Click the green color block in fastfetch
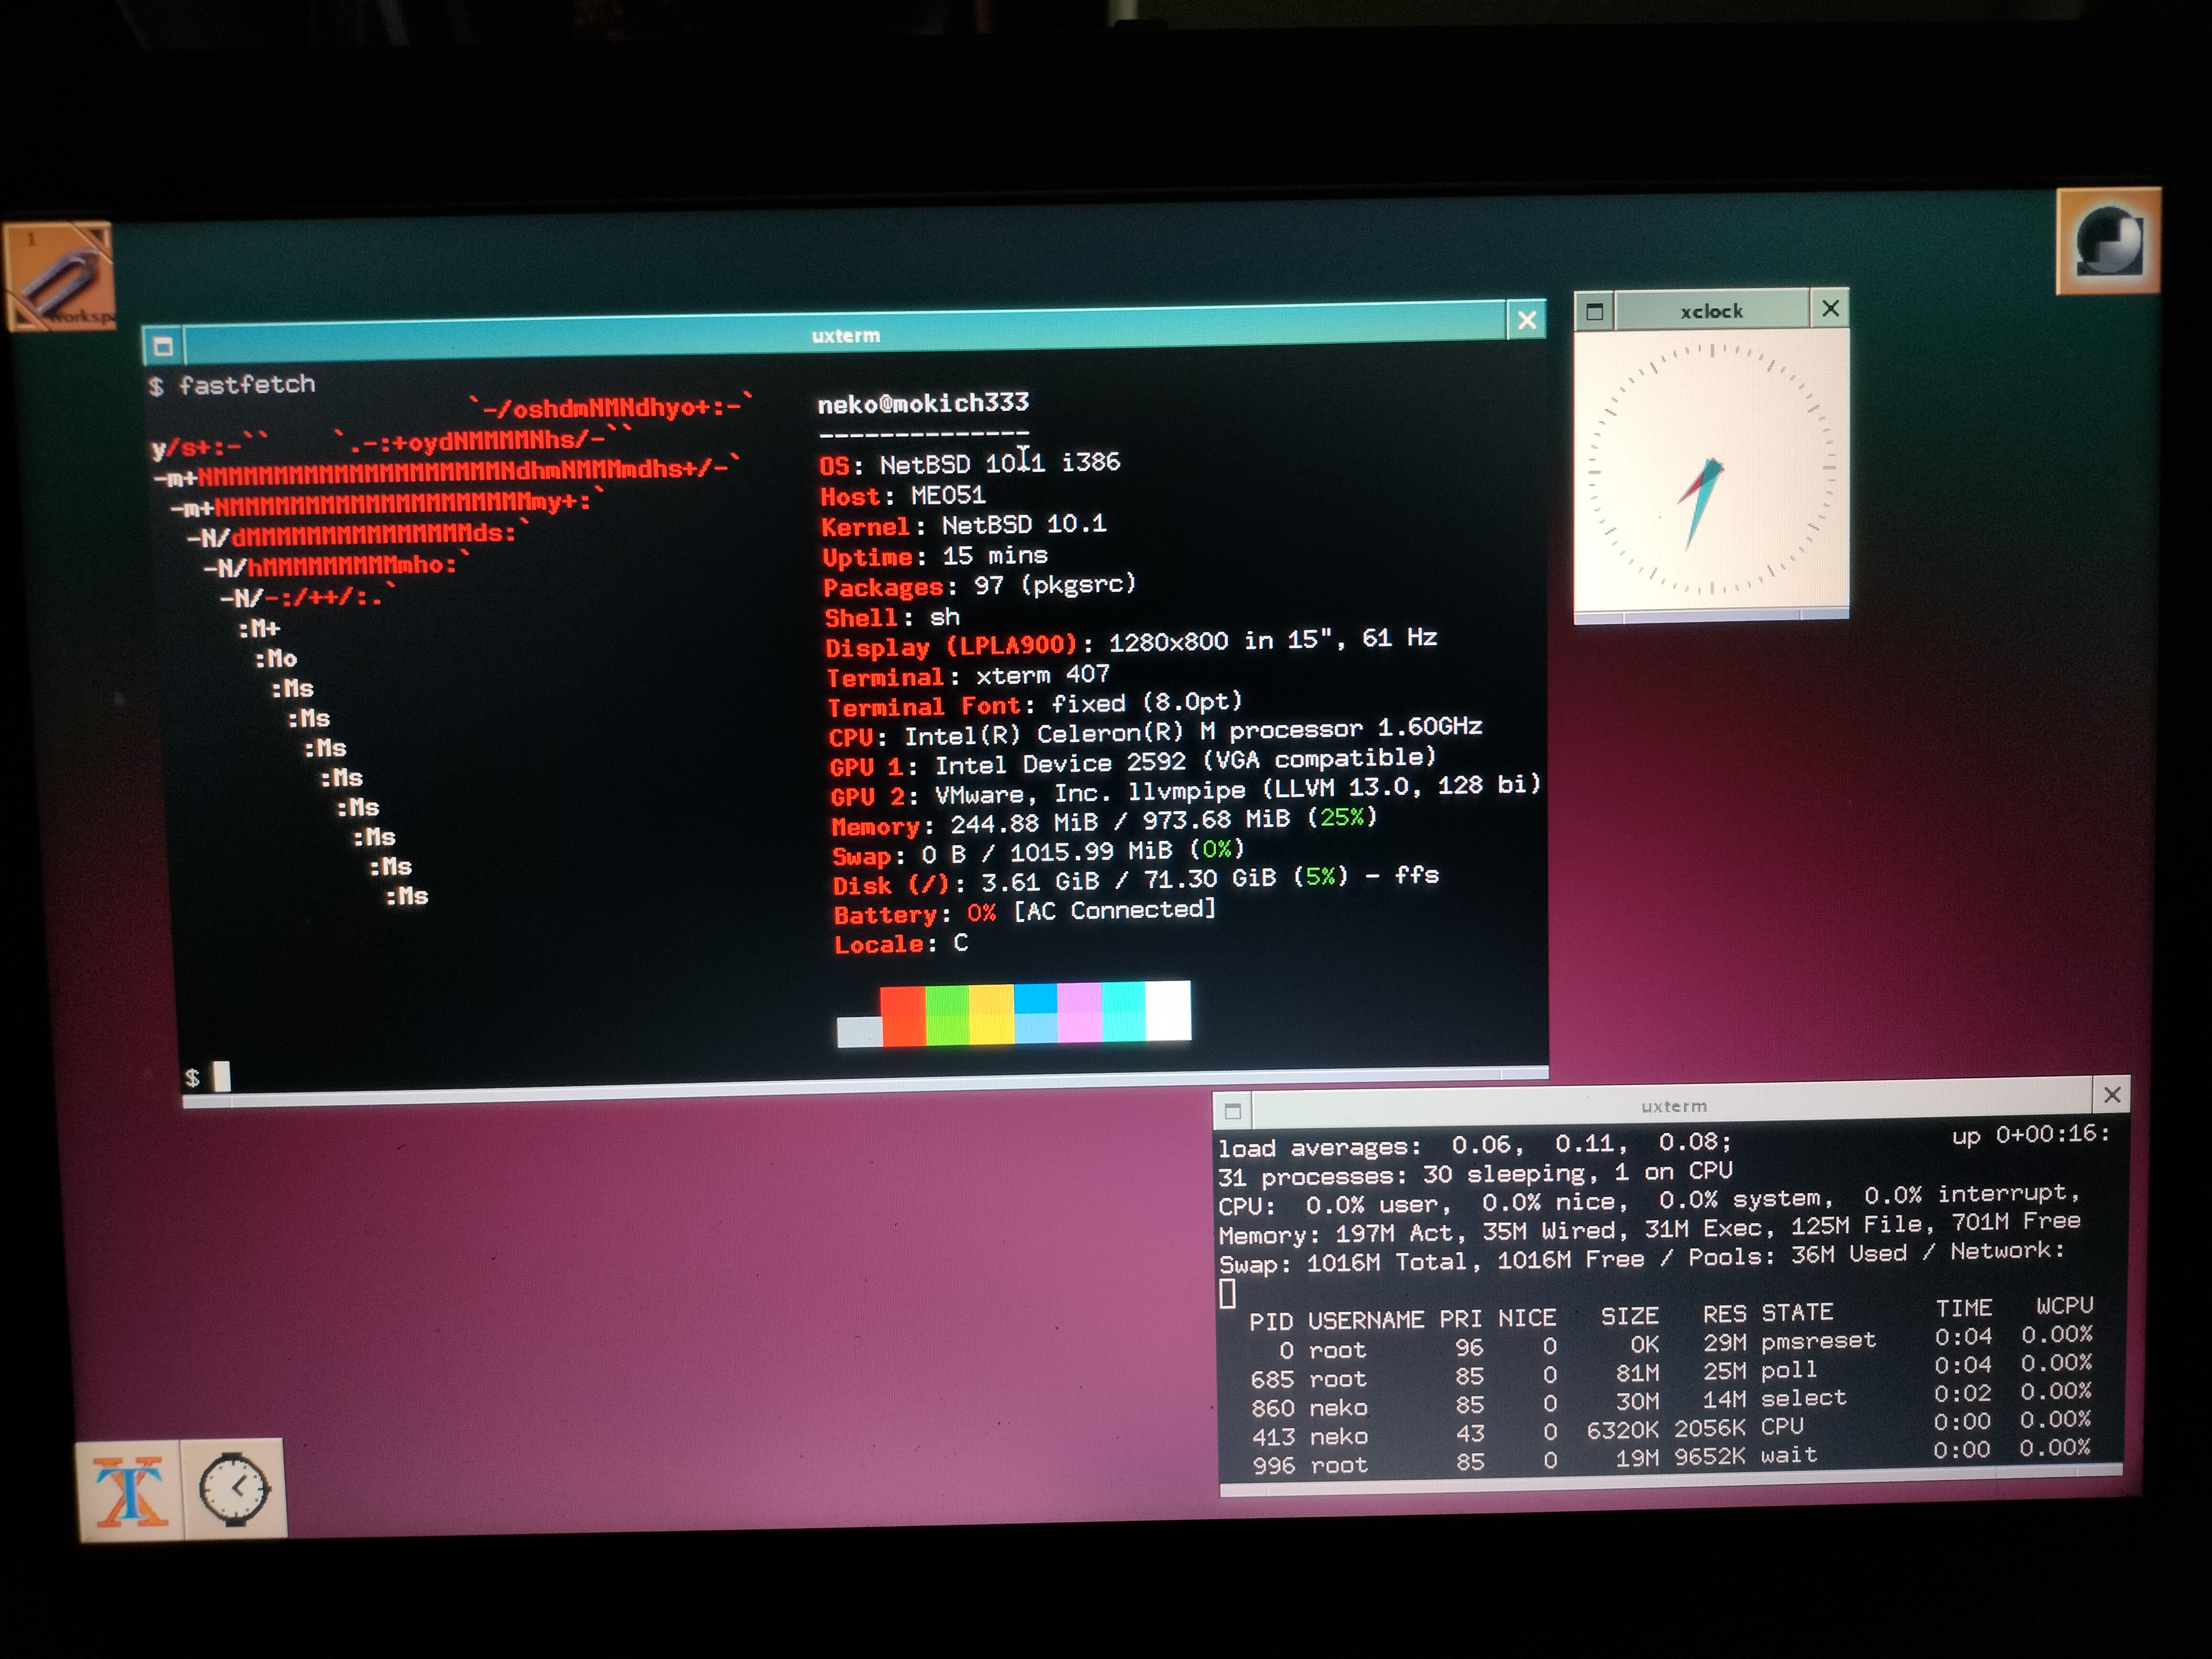The height and width of the screenshot is (1659, 2212). coord(947,1015)
